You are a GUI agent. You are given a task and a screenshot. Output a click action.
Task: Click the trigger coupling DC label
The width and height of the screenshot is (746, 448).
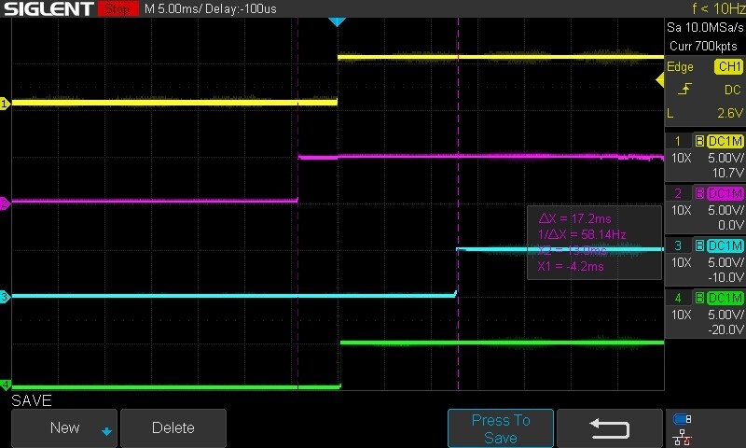pyautogui.click(x=733, y=90)
